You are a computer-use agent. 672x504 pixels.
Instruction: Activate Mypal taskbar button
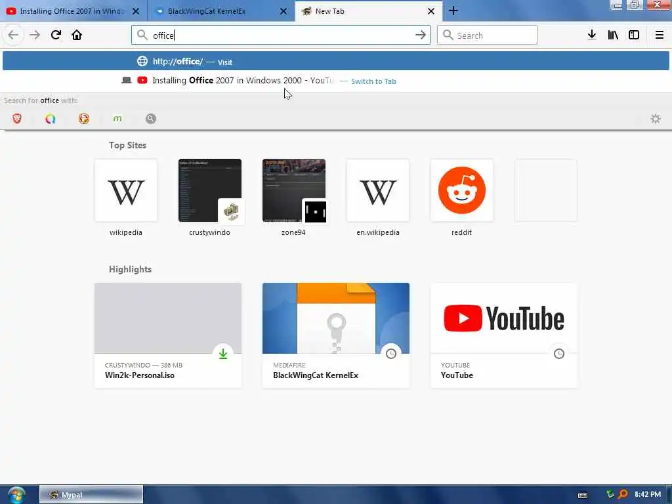[x=91, y=495]
